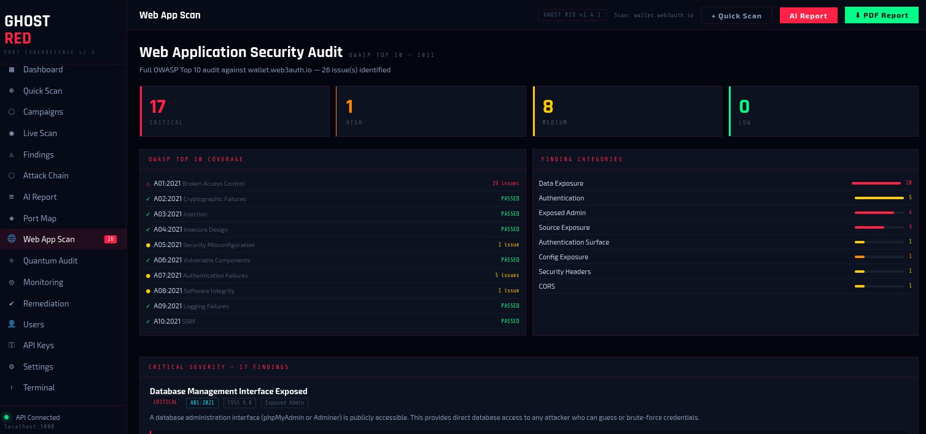The height and width of the screenshot is (434, 926).
Task: Click the Settings gear icon
Action: tap(11, 367)
